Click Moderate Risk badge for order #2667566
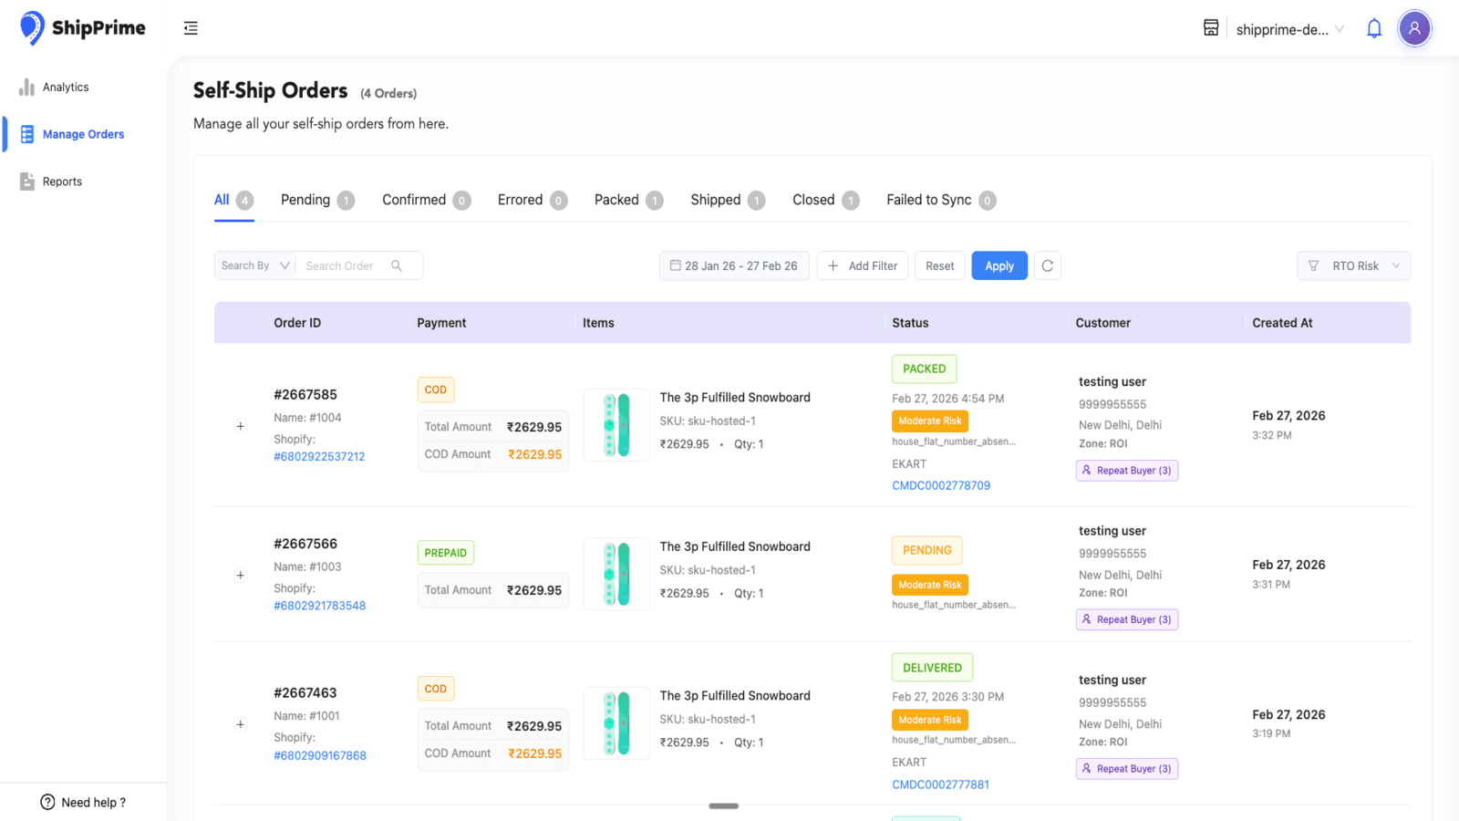The width and height of the screenshot is (1459, 821). (x=930, y=585)
